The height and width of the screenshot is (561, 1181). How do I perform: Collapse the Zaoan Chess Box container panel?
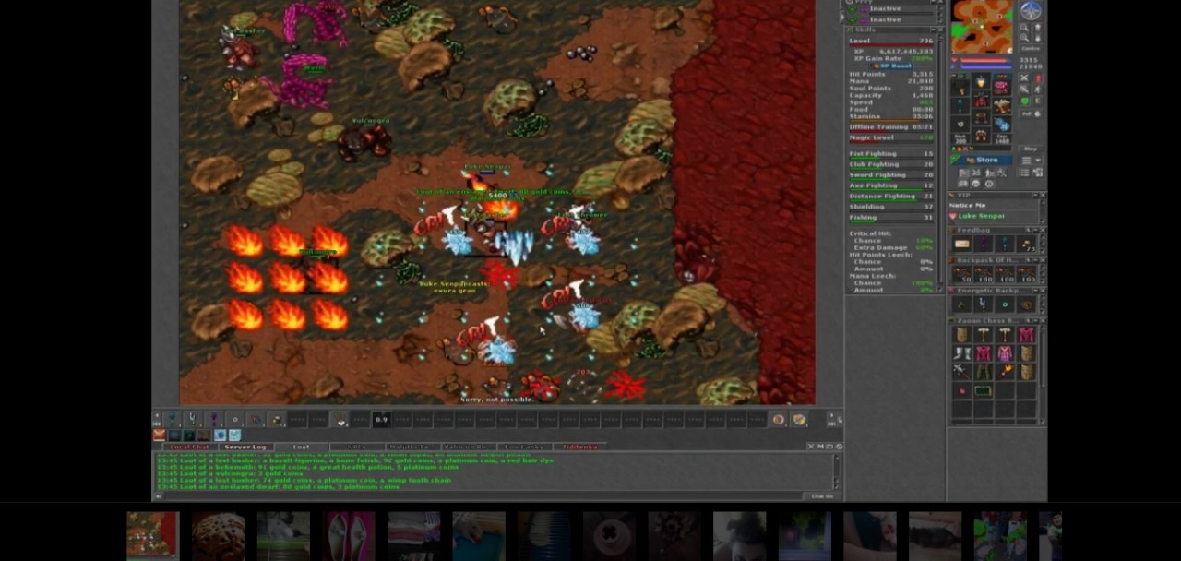tap(1034, 320)
